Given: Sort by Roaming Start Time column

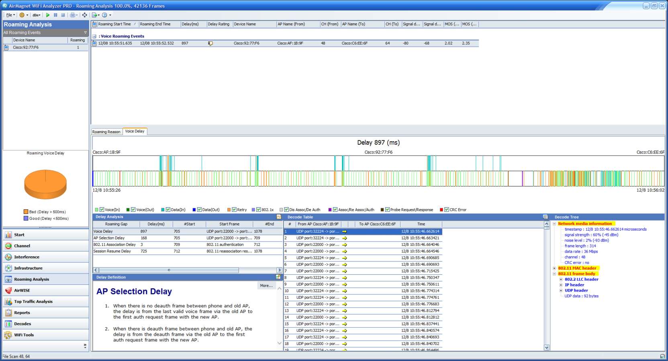Looking at the screenshot, I should point(114,24).
